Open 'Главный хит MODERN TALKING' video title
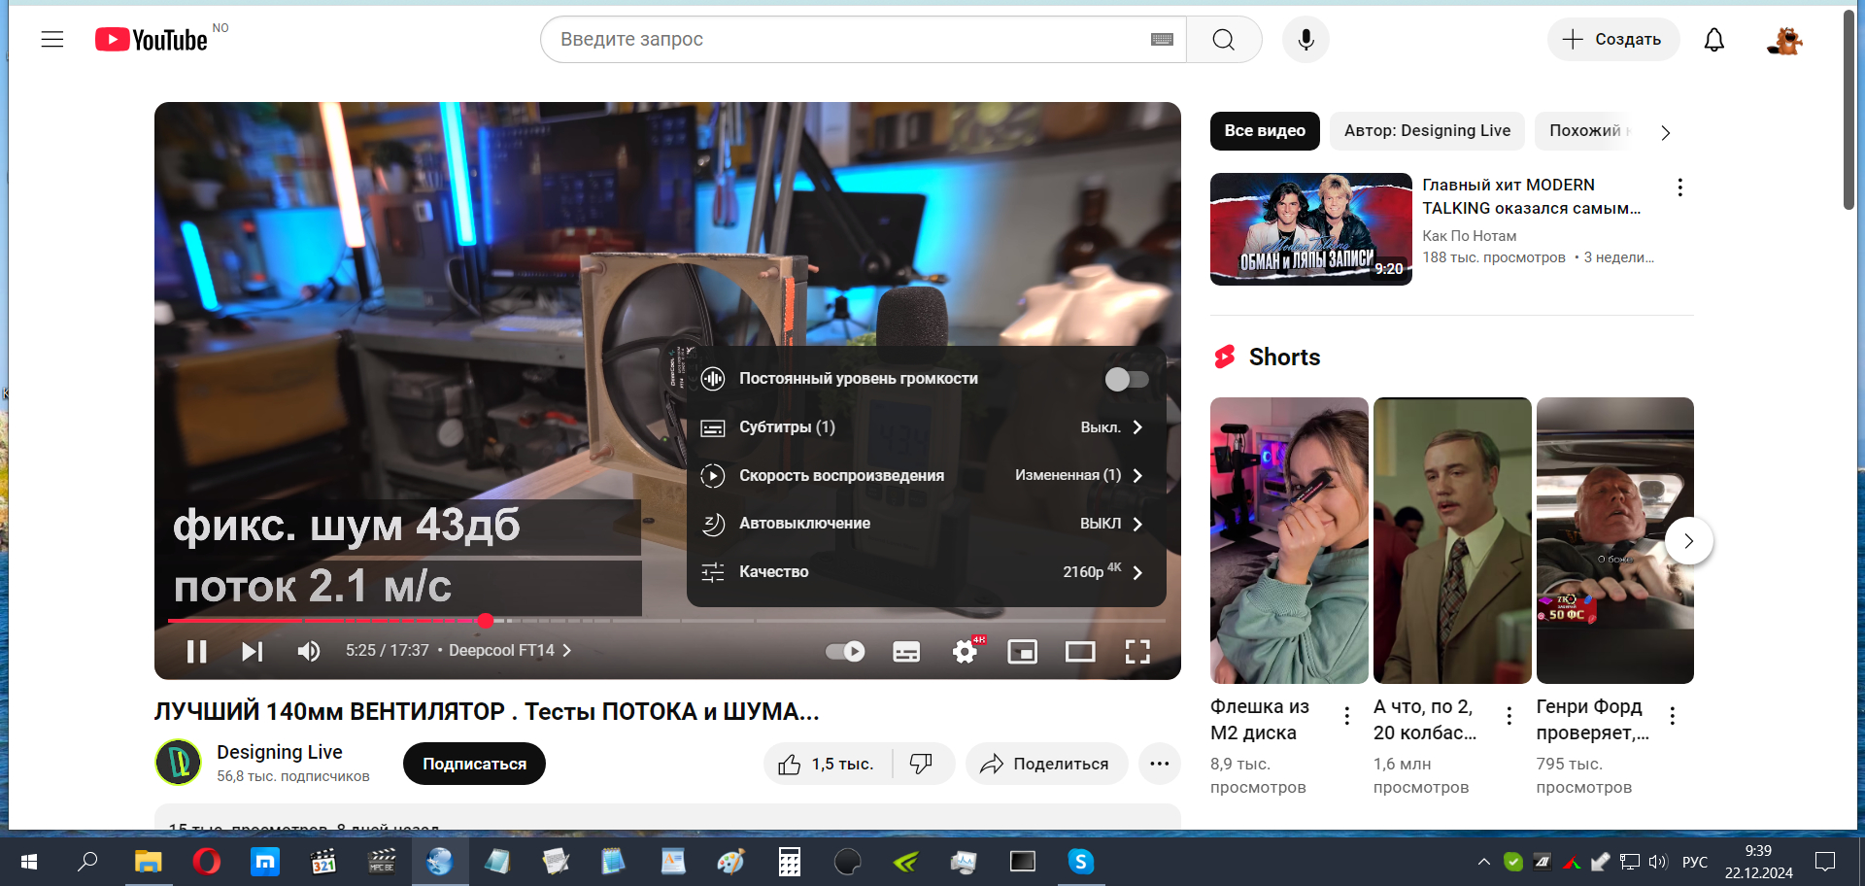The height and width of the screenshot is (886, 1865). click(x=1532, y=196)
